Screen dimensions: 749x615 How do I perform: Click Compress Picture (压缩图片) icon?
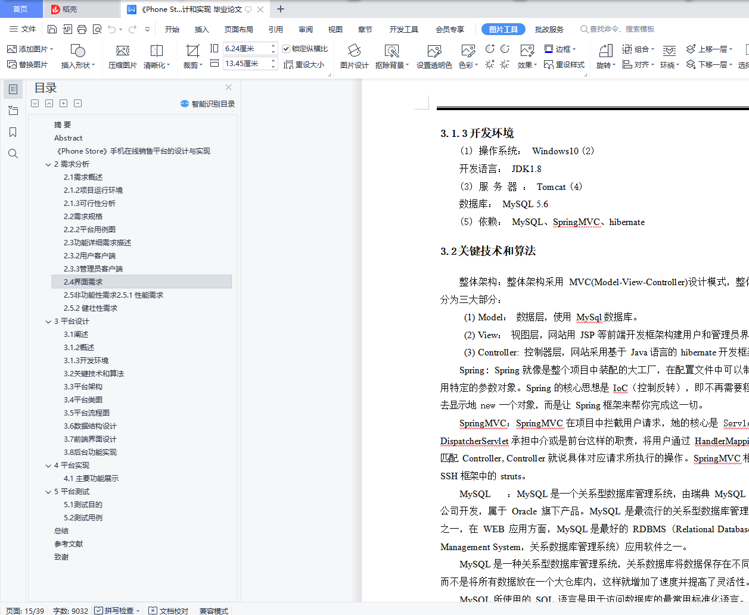[x=123, y=51]
